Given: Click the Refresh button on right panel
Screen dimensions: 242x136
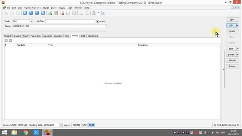Looking at the screenshot, I should pyautogui.click(x=232, y=60).
